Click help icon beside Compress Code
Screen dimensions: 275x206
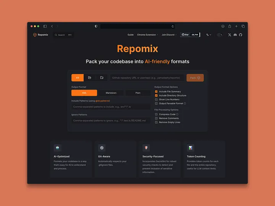click(177, 114)
